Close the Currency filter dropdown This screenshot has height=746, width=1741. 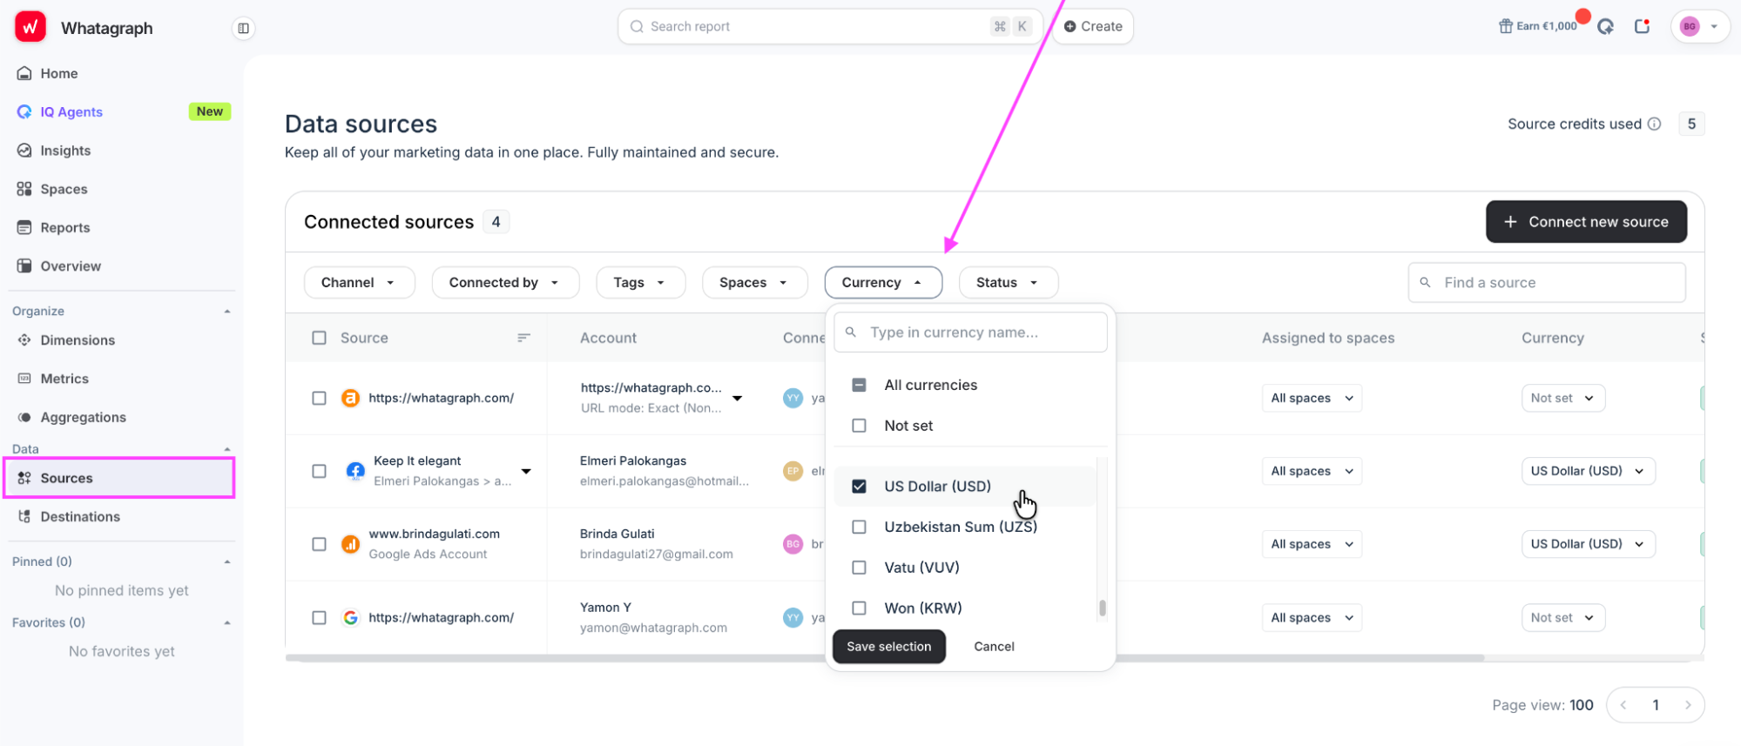point(883,282)
